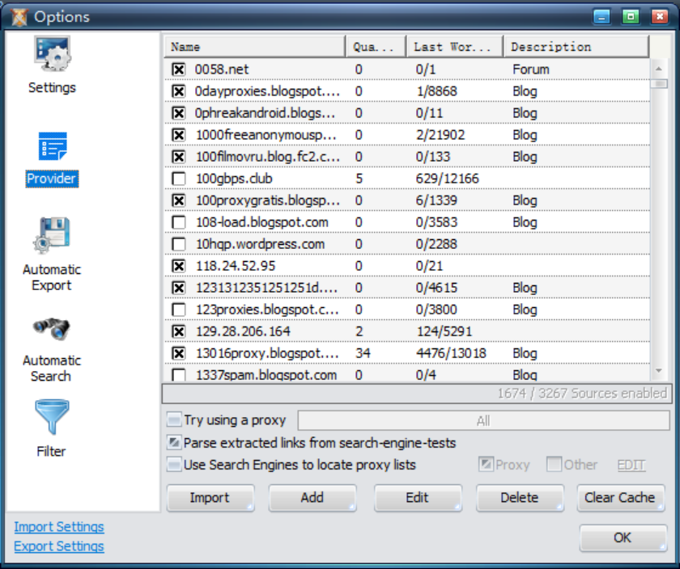
Task: Select the 100proxygratis.blogsp... row name
Action: click(268, 200)
